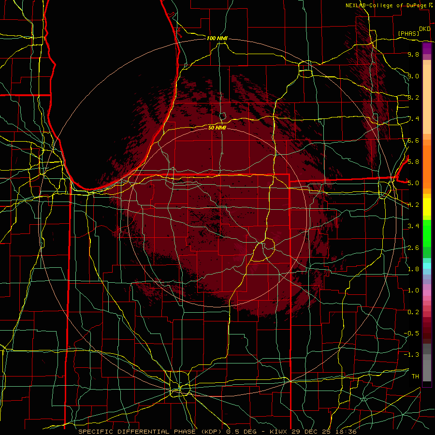Pick the purple segment of the color bar

(x=427, y=48)
